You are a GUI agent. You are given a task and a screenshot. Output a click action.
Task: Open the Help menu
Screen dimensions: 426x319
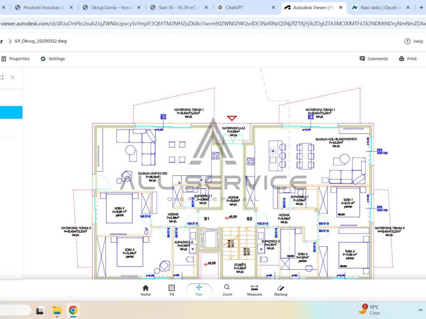pyautogui.click(x=414, y=41)
